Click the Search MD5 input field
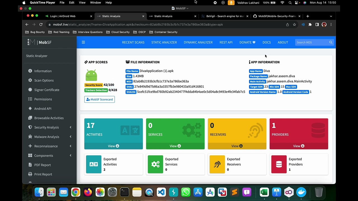Viewport: 358px width, 201px height. tap(312, 42)
